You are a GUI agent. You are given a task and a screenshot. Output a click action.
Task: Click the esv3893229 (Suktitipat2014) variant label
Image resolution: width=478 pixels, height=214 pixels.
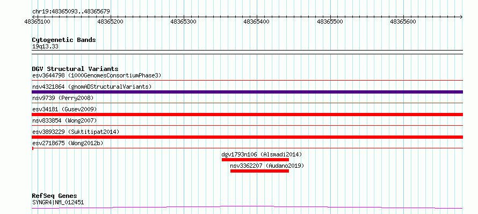(76, 132)
